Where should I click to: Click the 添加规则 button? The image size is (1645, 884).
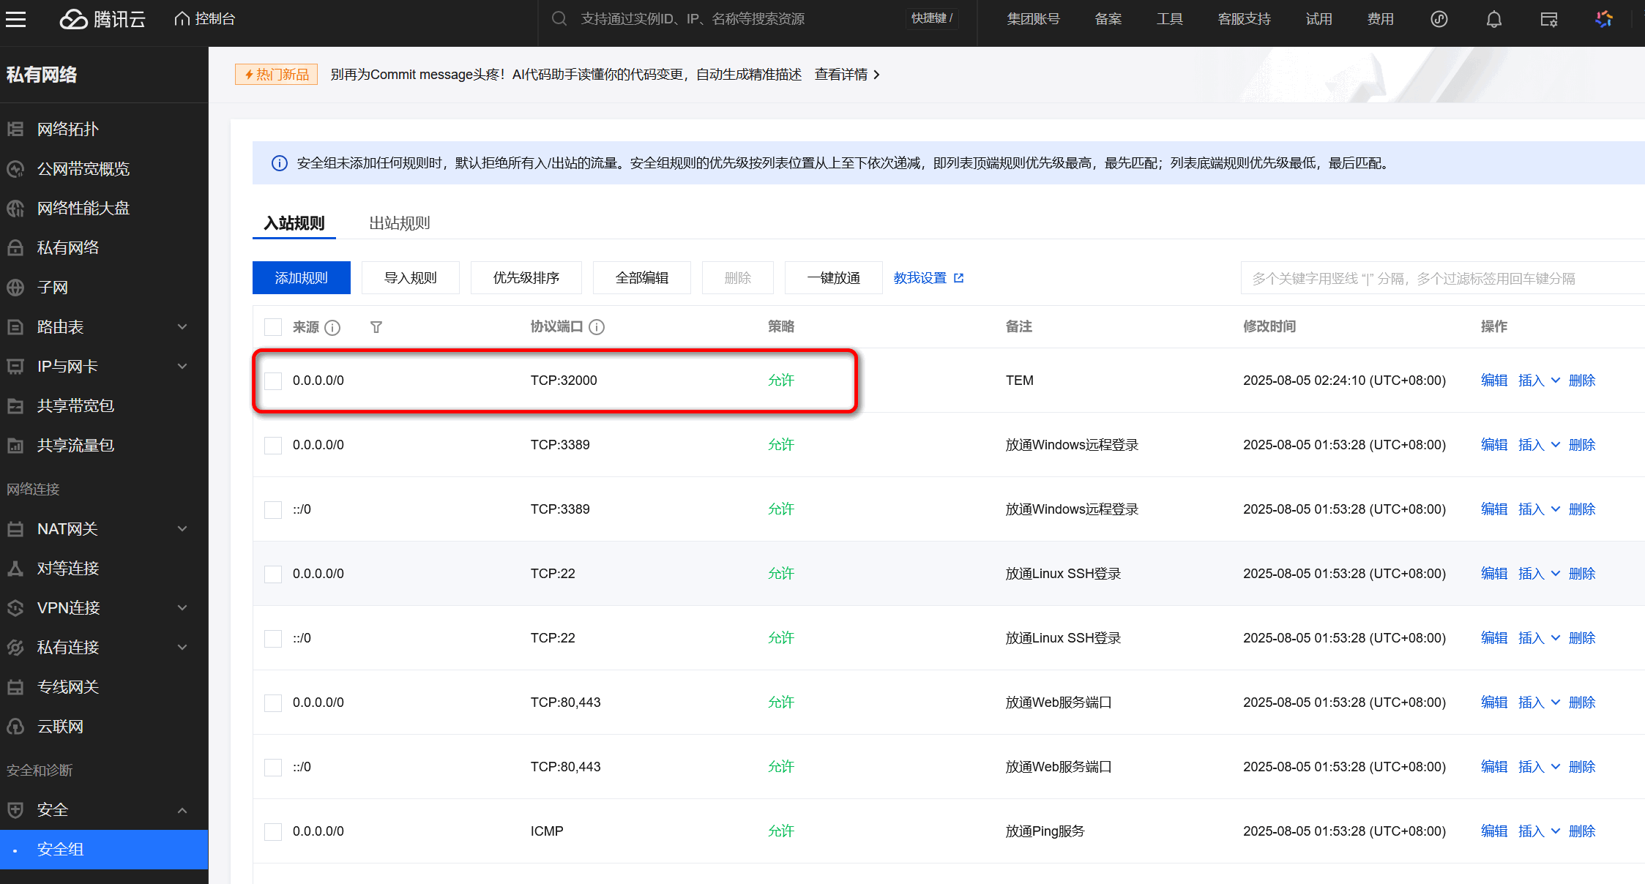301,277
